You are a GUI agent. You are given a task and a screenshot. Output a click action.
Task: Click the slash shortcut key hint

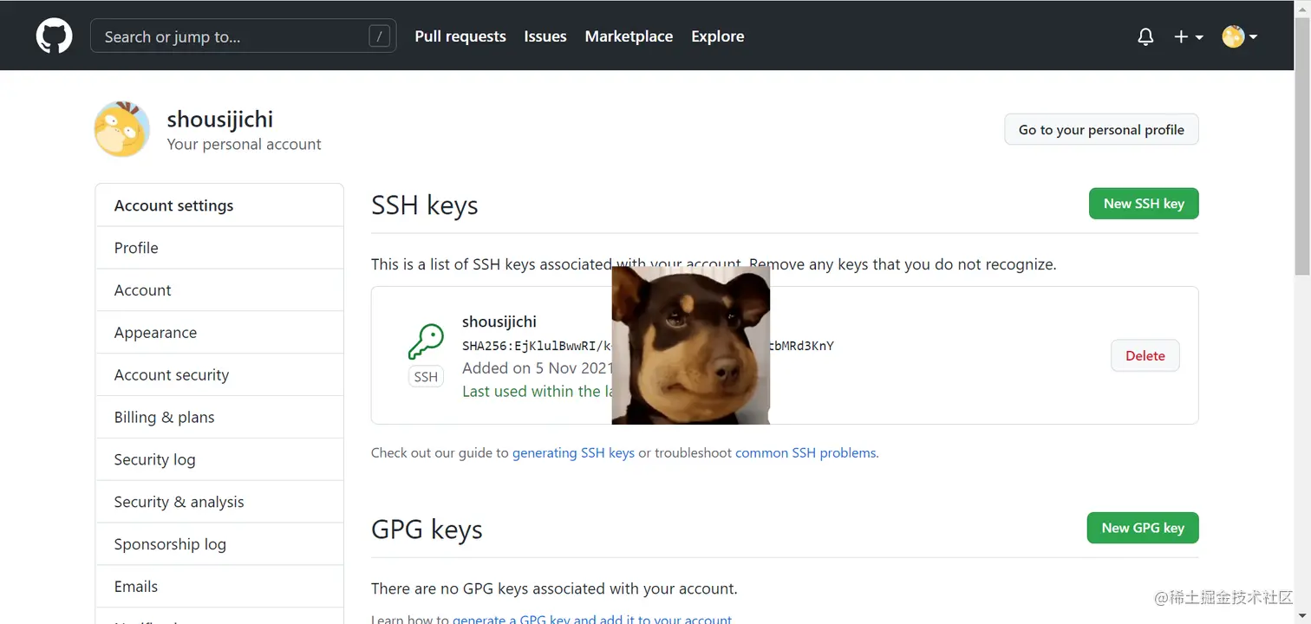tap(379, 36)
